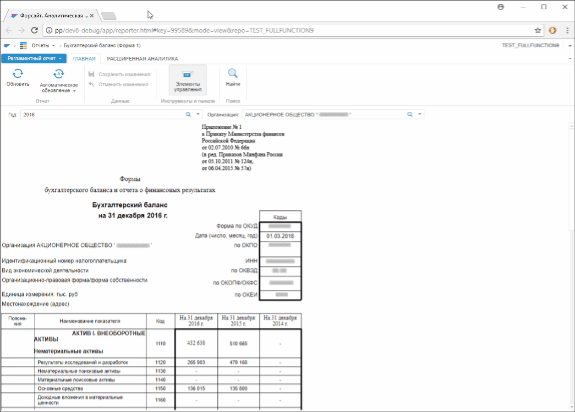Open the Отчеты breadcrumb dropdown
Viewport: 575px width, 412px height.
click(x=54, y=46)
